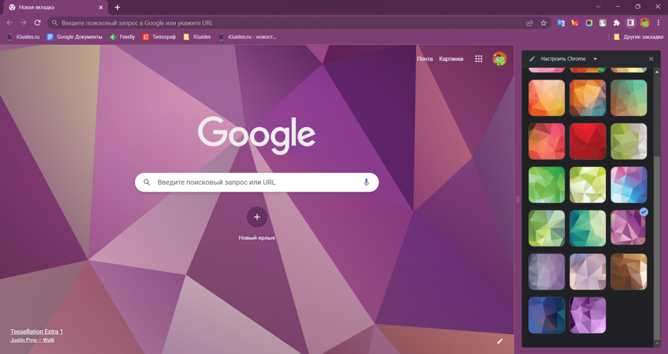668x354 pixels.
Task: Reload the current page
Action: pyautogui.click(x=37, y=23)
